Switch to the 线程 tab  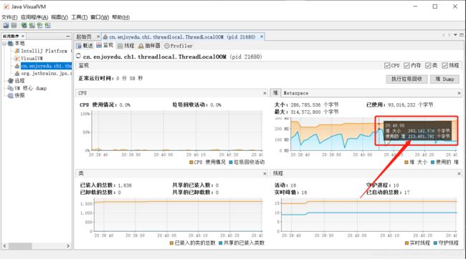[x=125, y=46]
